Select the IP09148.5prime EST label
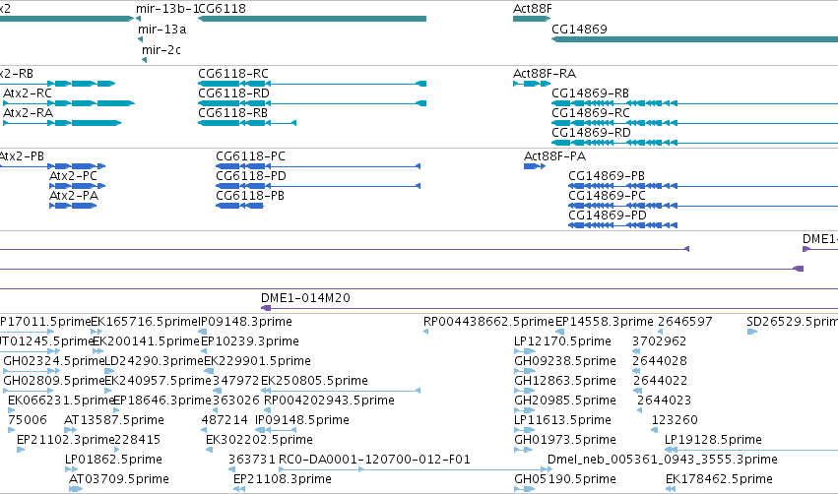This screenshot has width=838, height=494. click(x=302, y=421)
